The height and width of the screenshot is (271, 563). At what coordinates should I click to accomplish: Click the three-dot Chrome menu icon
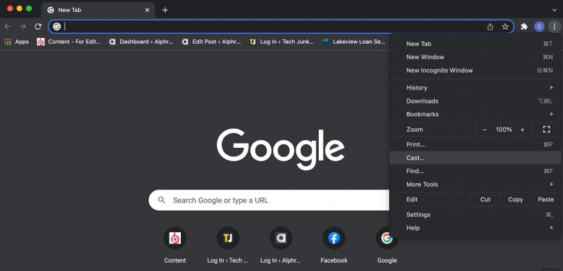tap(555, 27)
